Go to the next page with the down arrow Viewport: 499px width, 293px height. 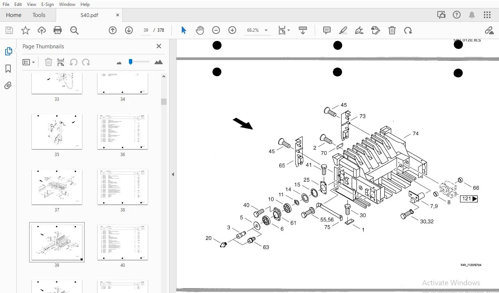[x=129, y=30]
